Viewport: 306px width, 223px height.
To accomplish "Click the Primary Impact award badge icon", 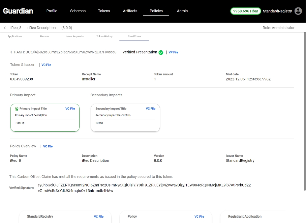I will [x=17, y=109].
